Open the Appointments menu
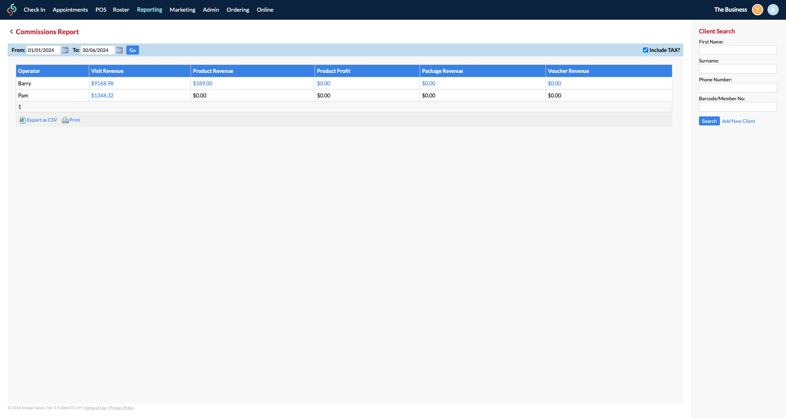The image size is (786, 418). [x=70, y=10]
